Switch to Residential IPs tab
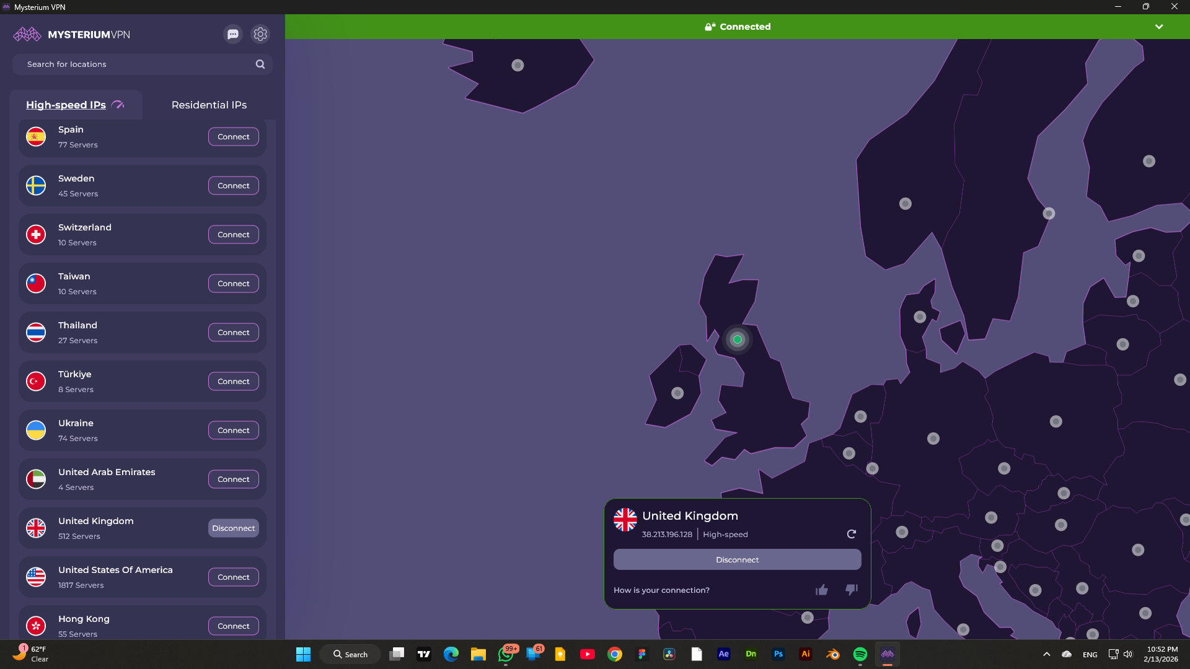Screen dimensions: 1190x669 (209, 105)
